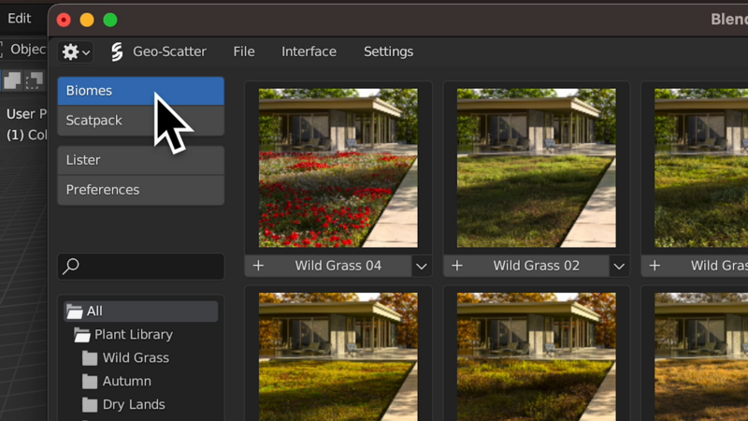
Task: Open the Lister section
Action: pos(141,160)
